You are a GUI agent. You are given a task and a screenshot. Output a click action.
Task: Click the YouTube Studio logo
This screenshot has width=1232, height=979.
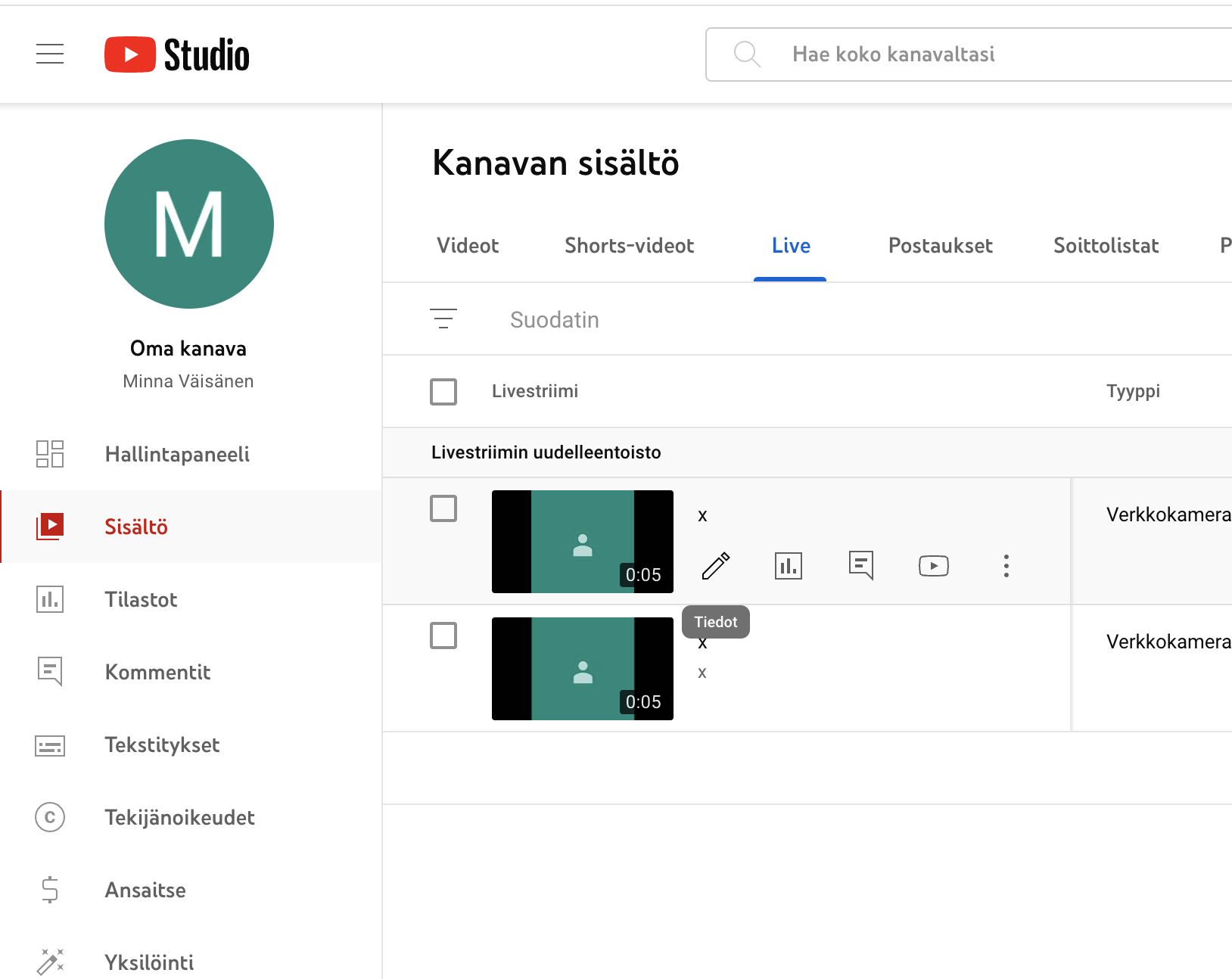(177, 54)
